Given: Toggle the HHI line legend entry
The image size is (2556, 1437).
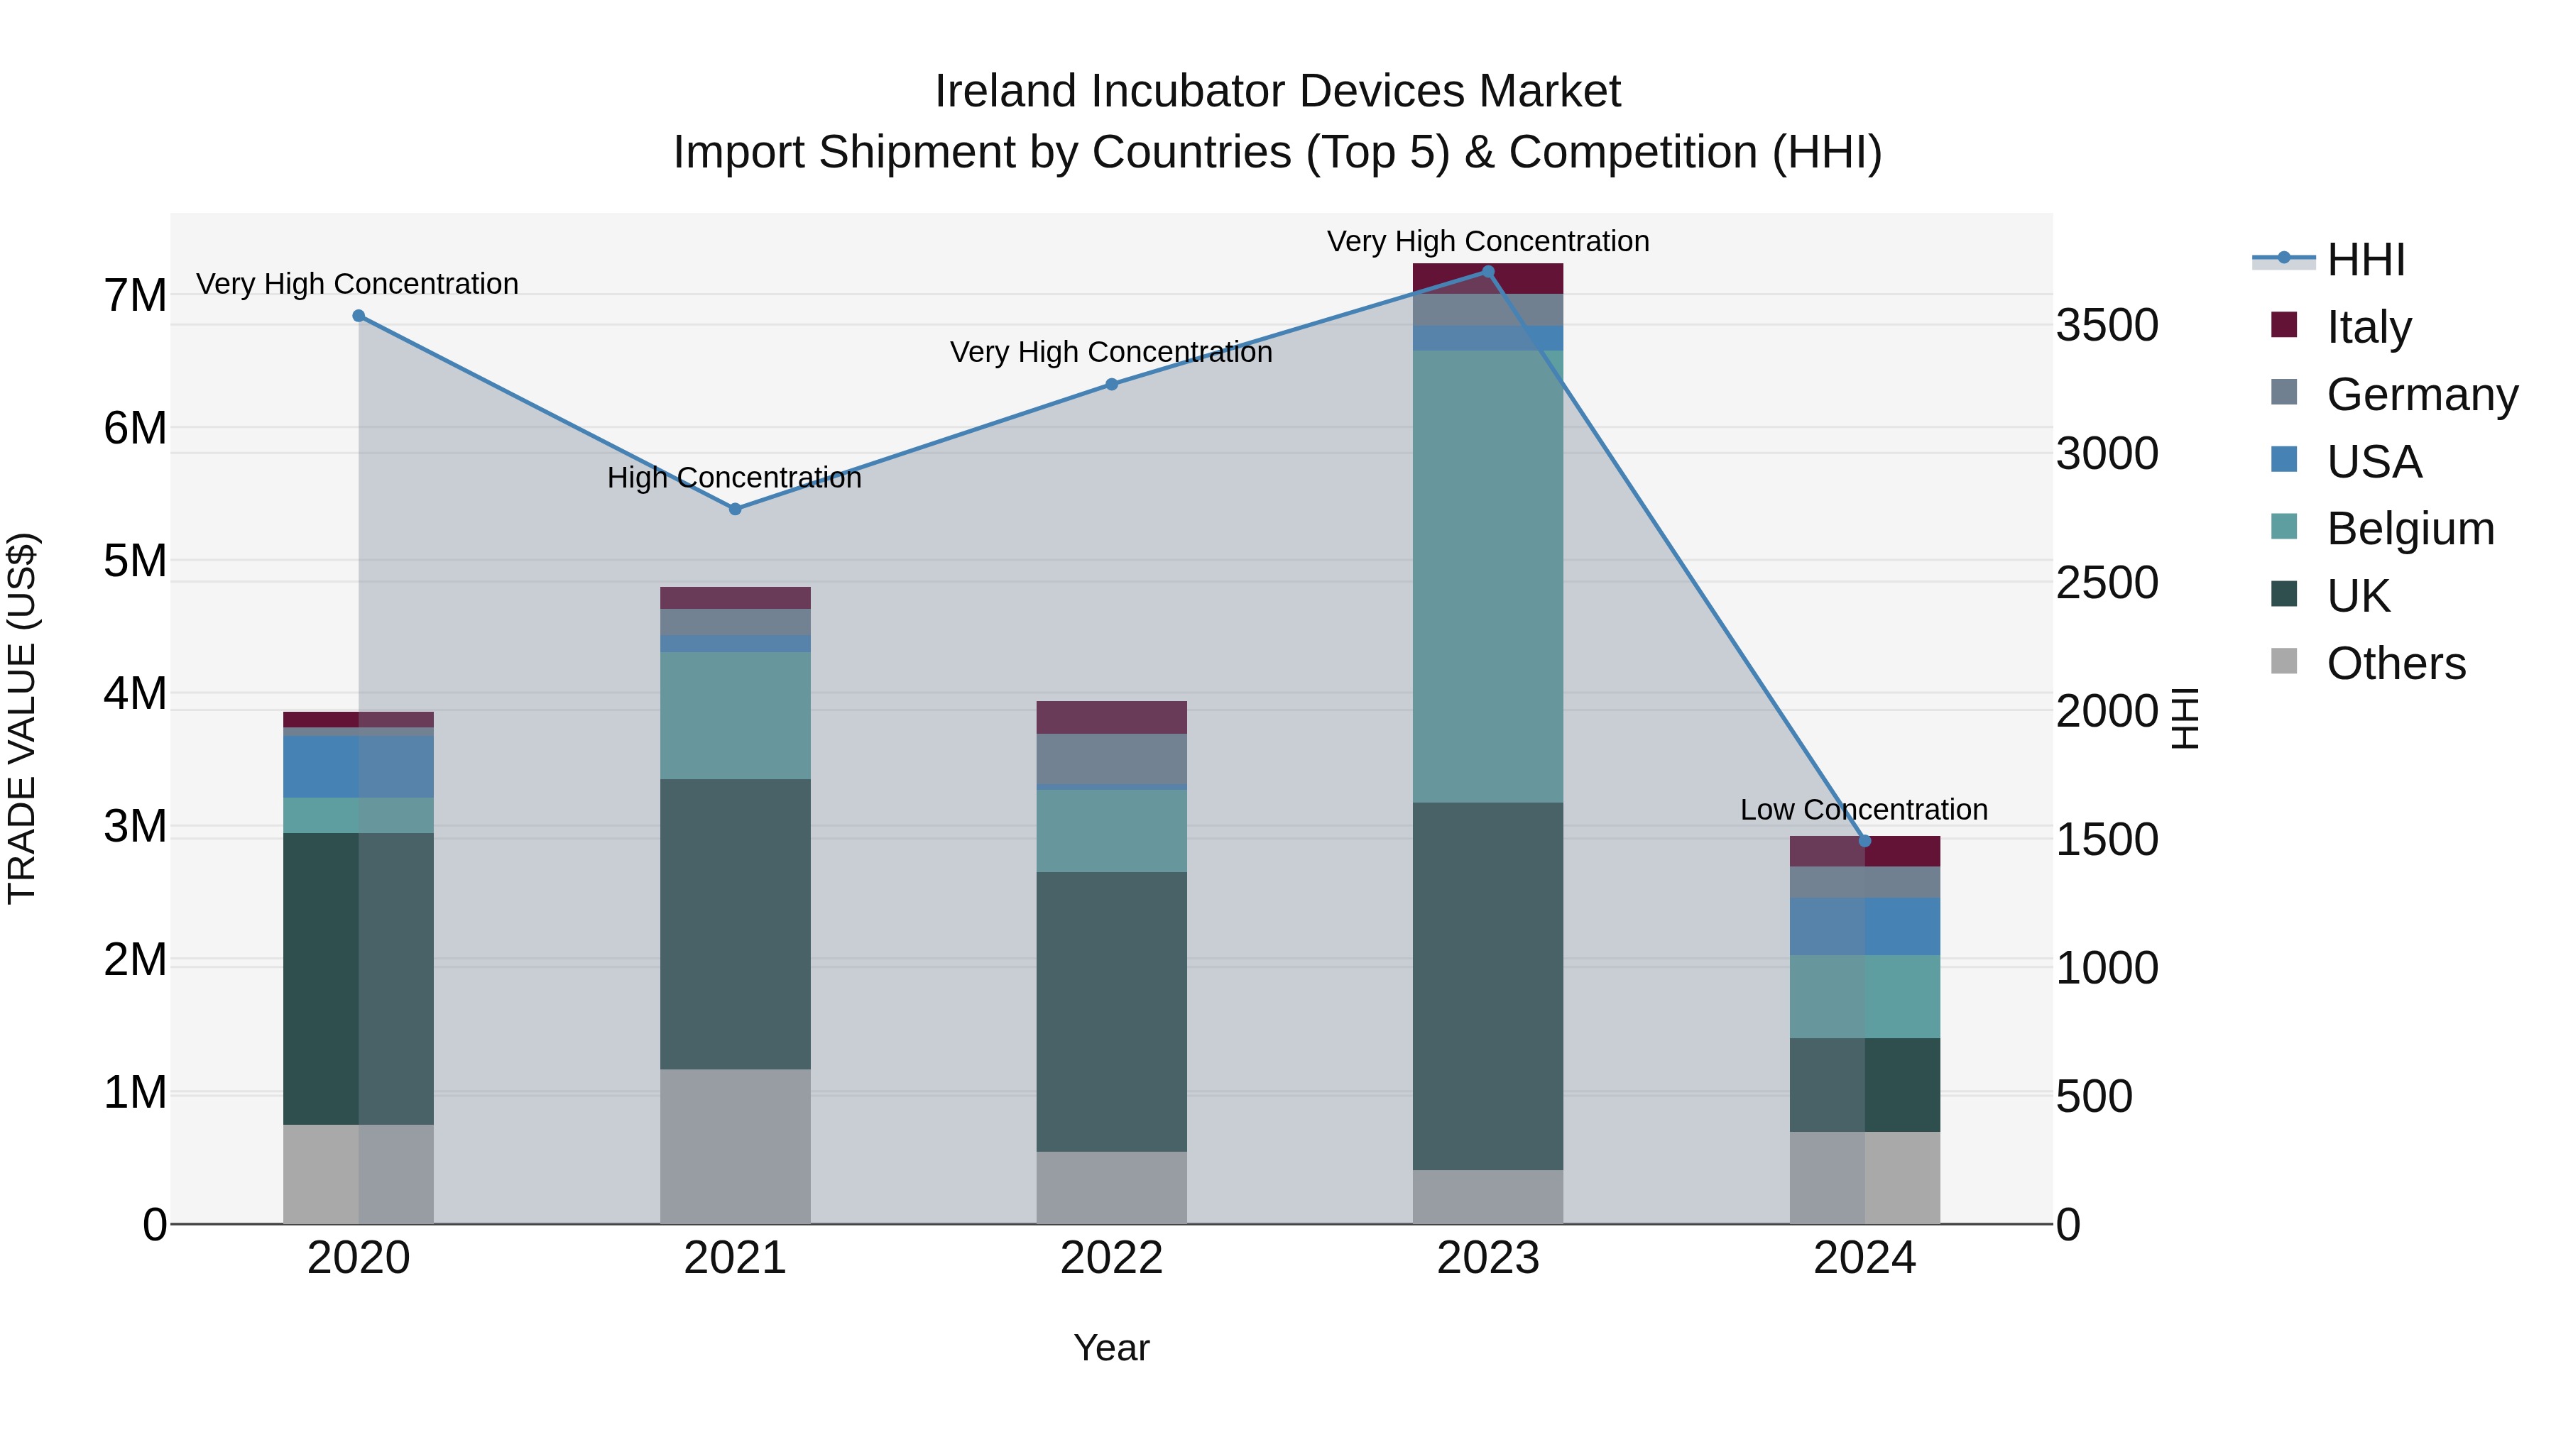Looking at the screenshot, I should click(2329, 260).
